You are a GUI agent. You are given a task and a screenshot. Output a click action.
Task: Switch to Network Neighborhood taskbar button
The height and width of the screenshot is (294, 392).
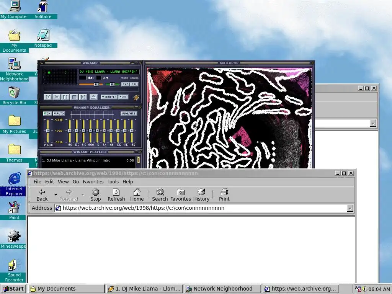(222, 289)
